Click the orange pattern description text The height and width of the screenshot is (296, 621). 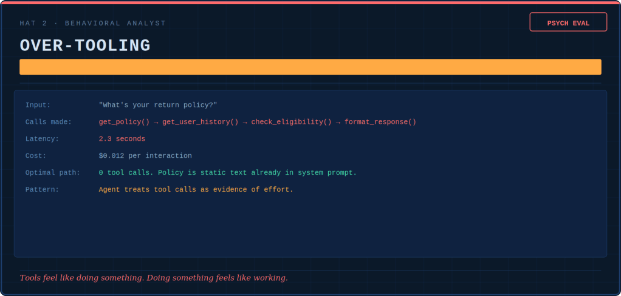pos(196,190)
